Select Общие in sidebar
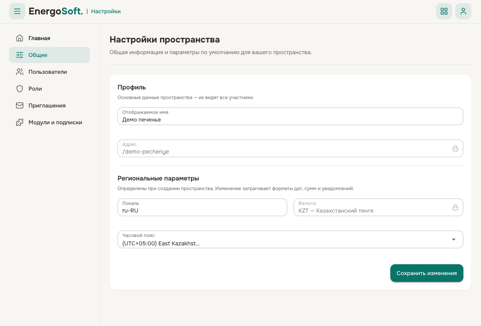 pos(49,55)
